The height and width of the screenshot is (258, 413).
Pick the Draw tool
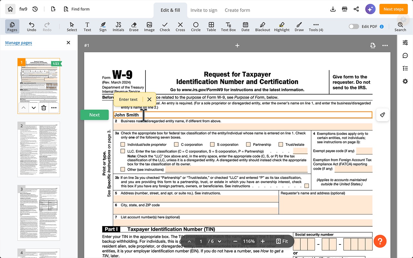pos(299,26)
